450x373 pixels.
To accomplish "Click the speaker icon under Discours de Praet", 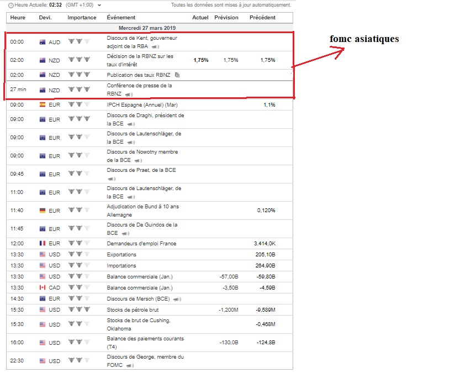I will [x=112, y=179].
